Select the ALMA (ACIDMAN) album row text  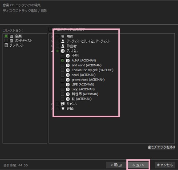click(x=84, y=61)
